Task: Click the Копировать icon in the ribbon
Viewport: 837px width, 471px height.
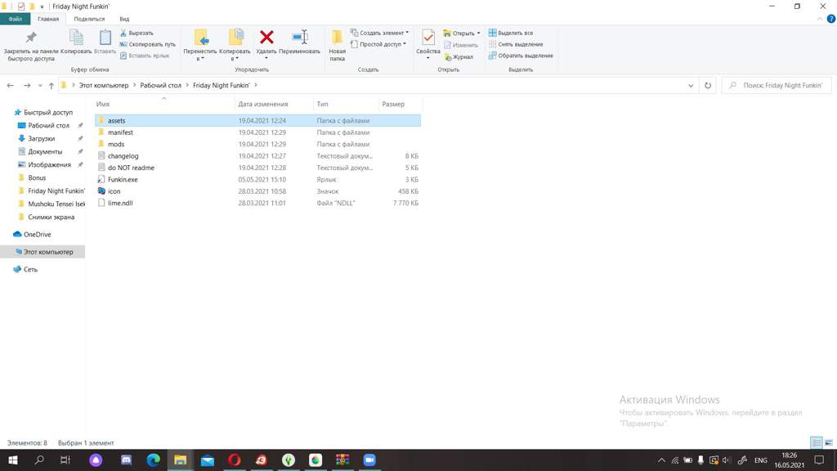Action: click(x=76, y=38)
